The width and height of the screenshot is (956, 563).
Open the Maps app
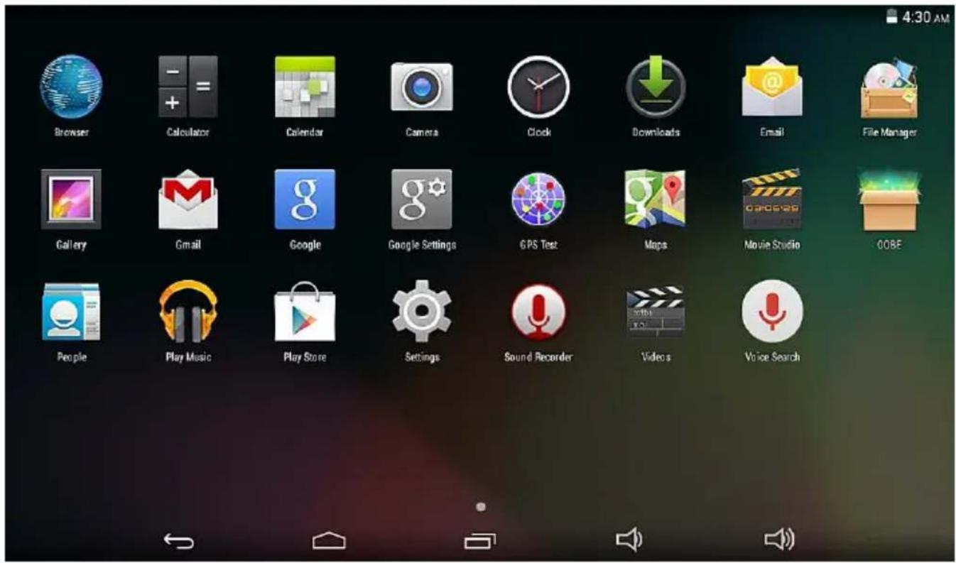[x=656, y=199]
